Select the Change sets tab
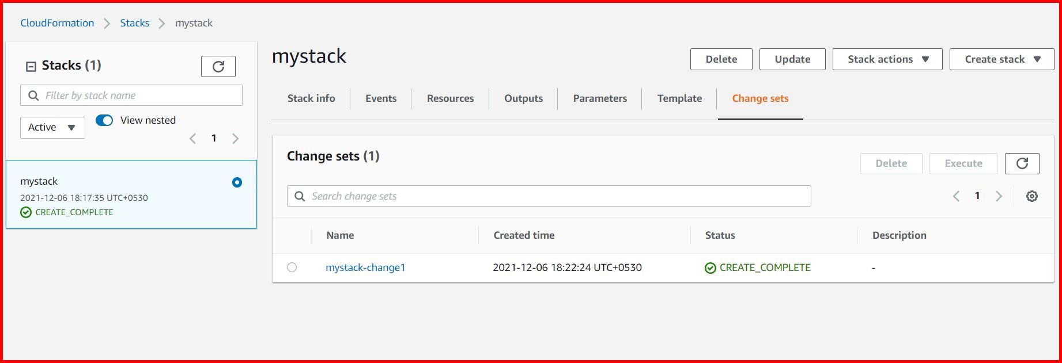 click(760, 98)
